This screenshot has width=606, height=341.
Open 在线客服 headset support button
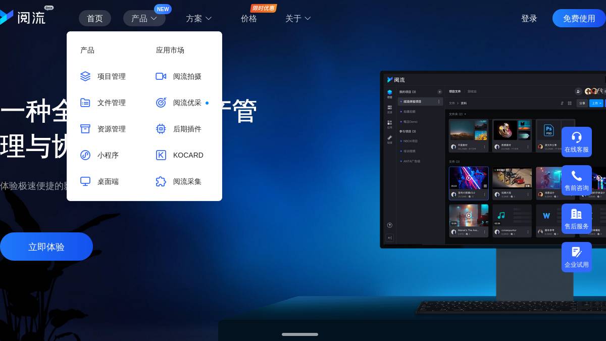coord(577,142)
